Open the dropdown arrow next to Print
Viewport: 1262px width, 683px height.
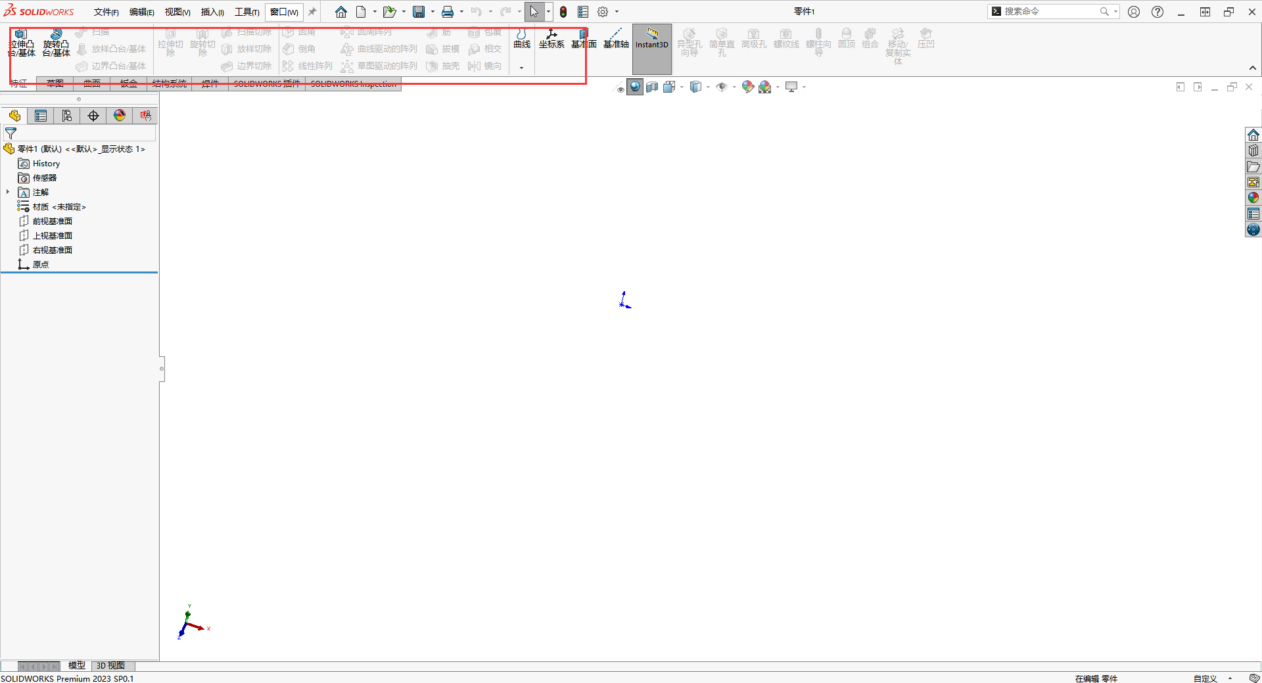(461, 12)
